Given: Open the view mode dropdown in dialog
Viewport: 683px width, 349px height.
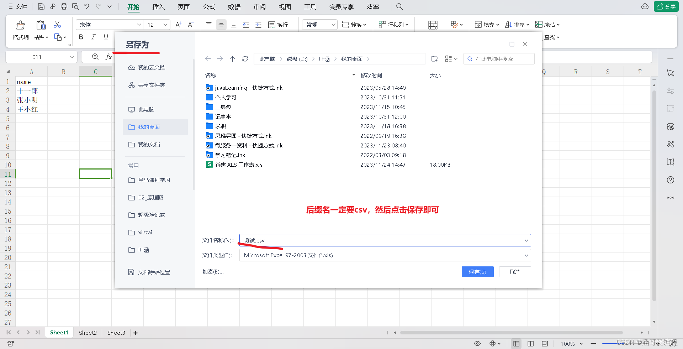Looking at the screenshot, I should coord(451,59).
